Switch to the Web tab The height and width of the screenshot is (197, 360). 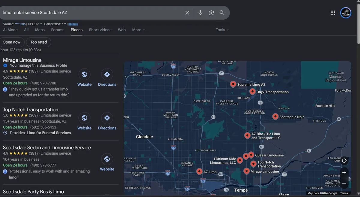(x=122, y=30)
